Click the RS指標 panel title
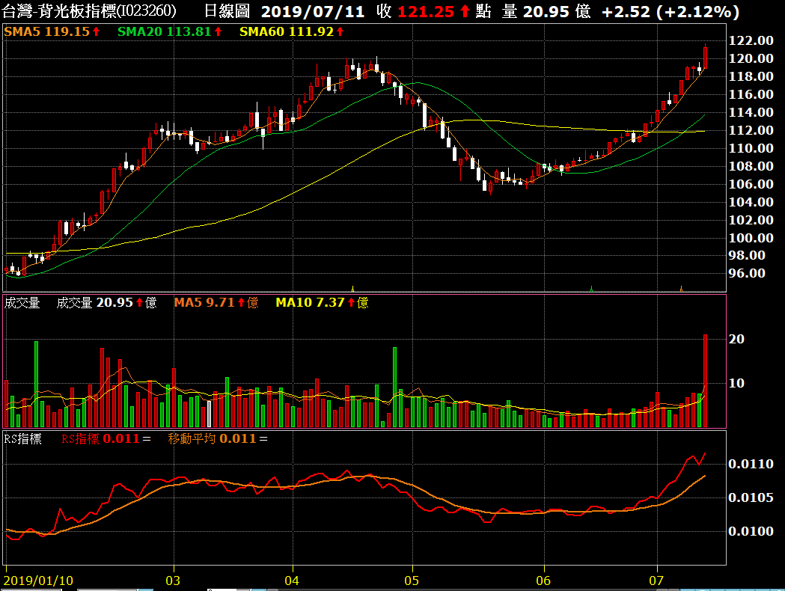 pos(22,438)
